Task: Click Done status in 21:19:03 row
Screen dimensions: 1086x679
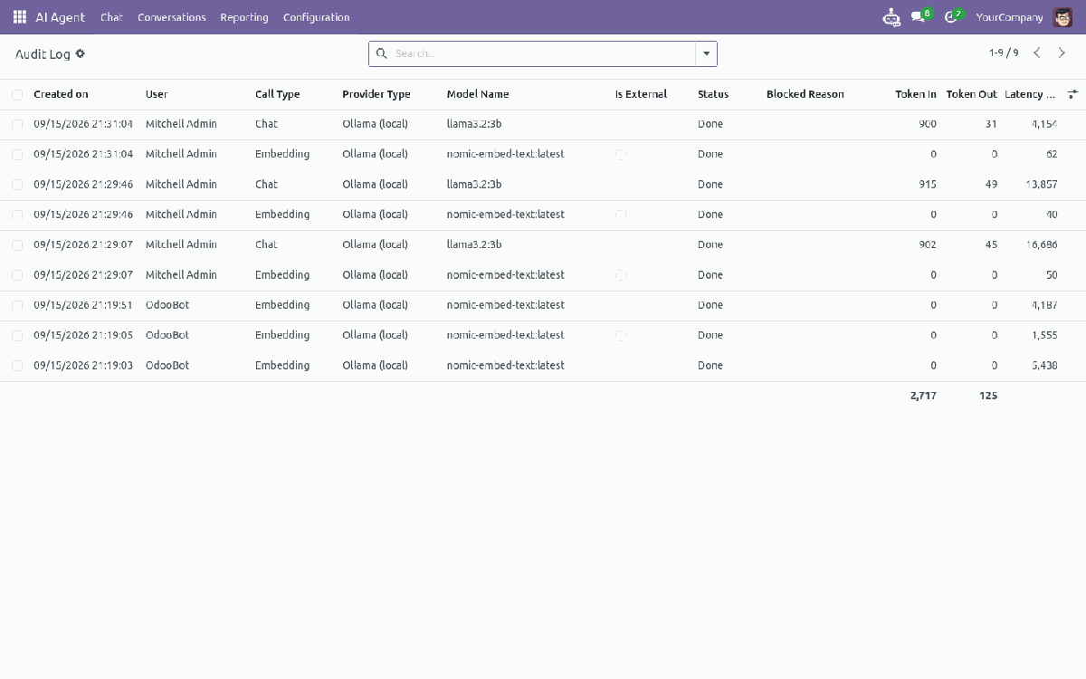Action: (710, 366)
